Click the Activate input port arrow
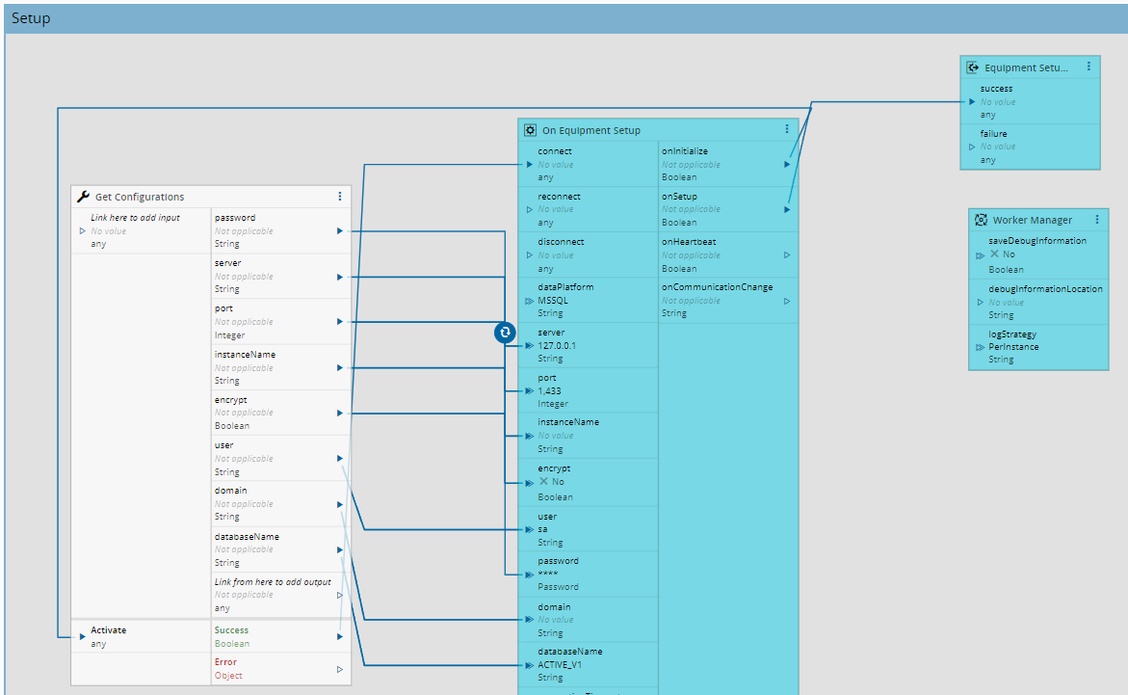The width and height of the screenshot is (1128, 695). coord(82,636)
